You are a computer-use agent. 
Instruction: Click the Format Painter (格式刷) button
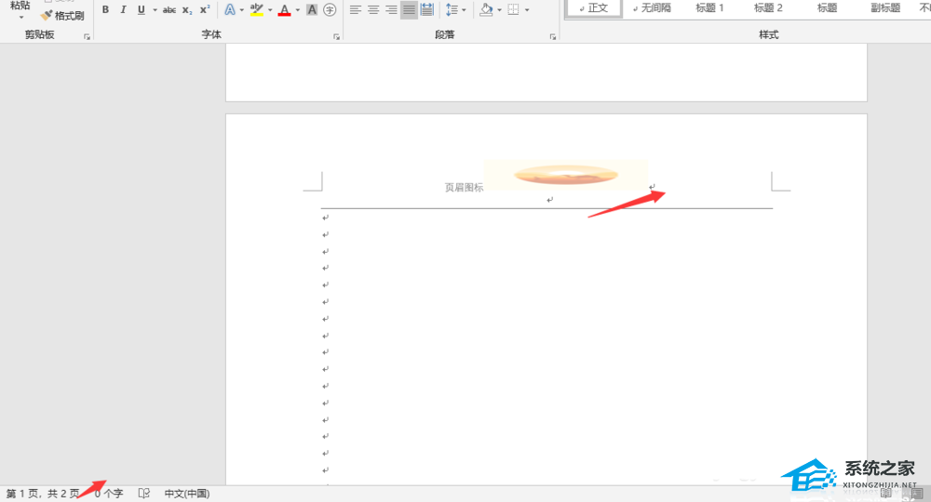tap(63, 16)
